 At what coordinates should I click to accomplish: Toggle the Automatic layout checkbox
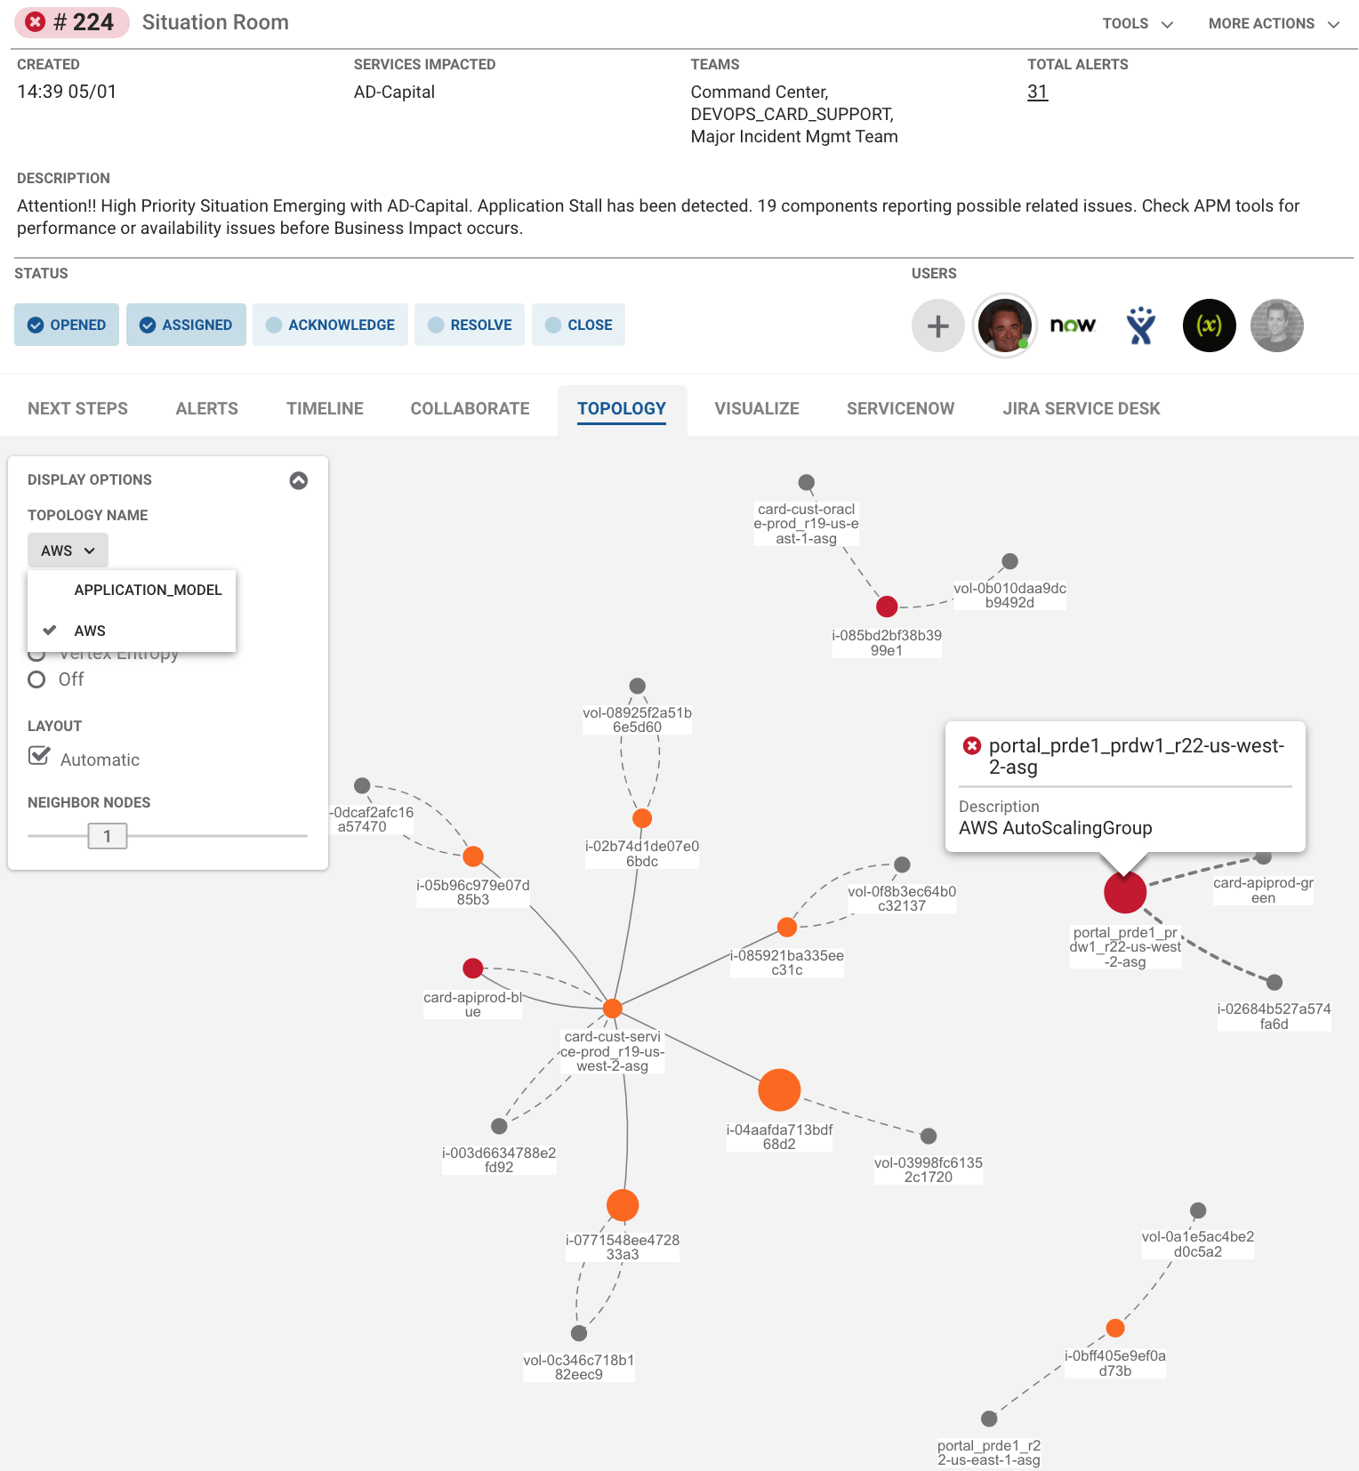39,757
